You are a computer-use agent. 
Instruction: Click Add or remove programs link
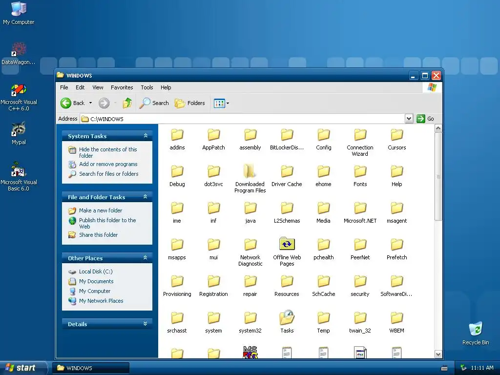108,164
